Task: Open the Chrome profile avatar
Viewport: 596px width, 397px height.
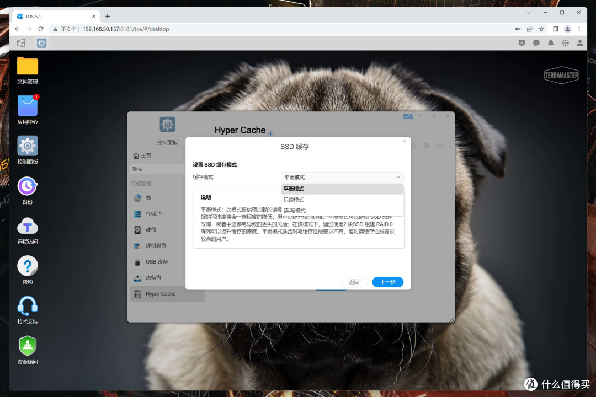Action: pos(567,29)
